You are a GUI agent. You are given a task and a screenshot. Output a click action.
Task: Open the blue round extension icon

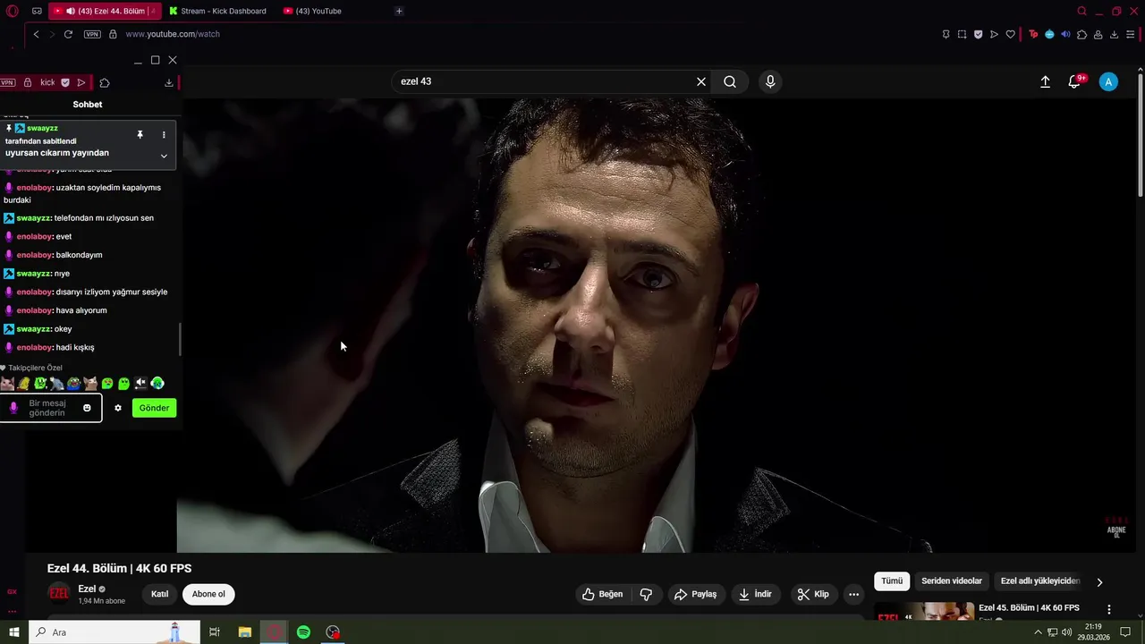point(1049,34)
